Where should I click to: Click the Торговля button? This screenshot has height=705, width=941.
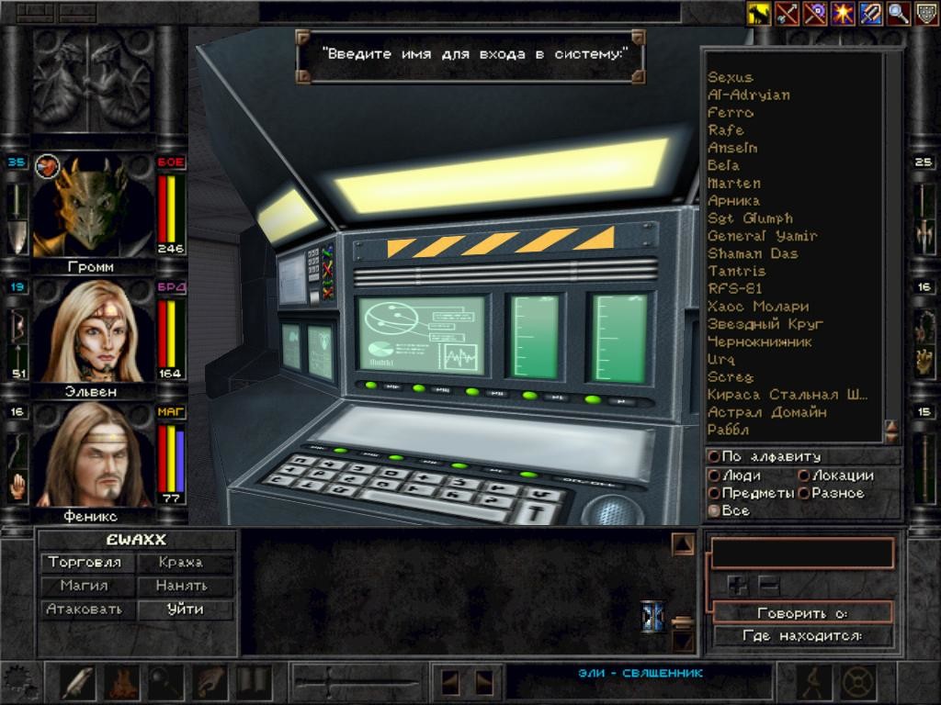click(x=87, y=563)
